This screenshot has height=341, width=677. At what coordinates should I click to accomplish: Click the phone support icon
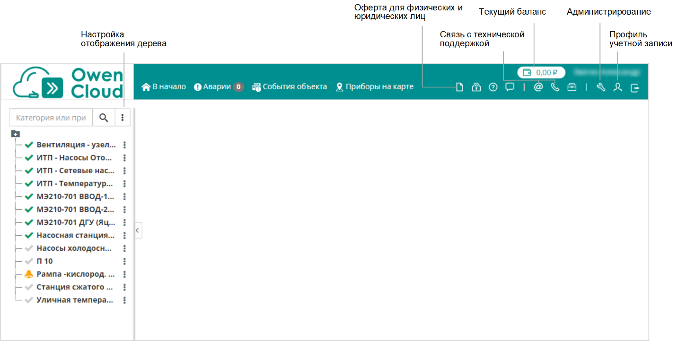click(555, 87)
